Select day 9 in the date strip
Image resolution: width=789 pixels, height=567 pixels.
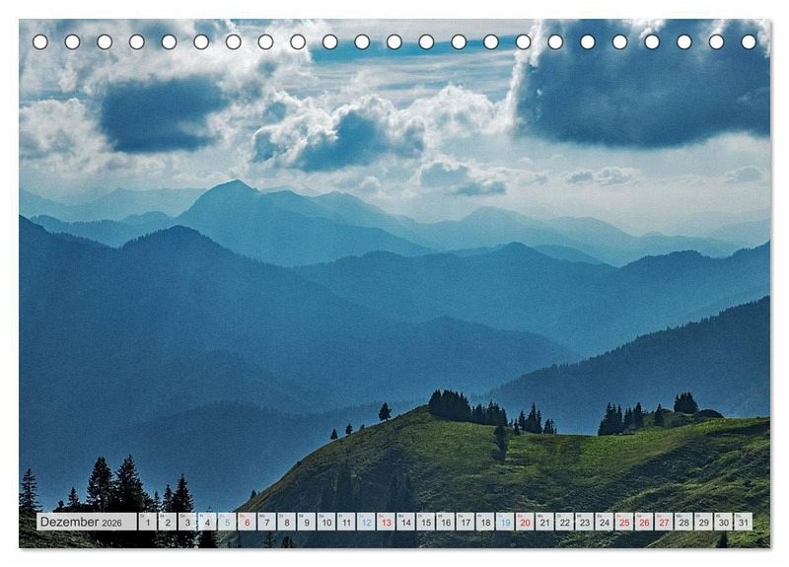[307, 522]
